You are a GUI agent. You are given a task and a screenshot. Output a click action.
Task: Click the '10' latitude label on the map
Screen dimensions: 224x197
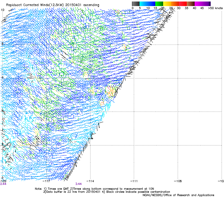[x=2, y=10]
